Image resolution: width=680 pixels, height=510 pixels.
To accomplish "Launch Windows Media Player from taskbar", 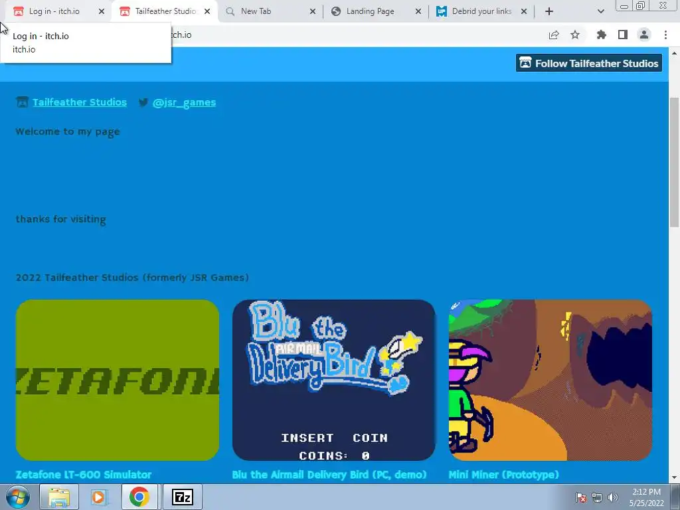I will [x=99, y=497].
